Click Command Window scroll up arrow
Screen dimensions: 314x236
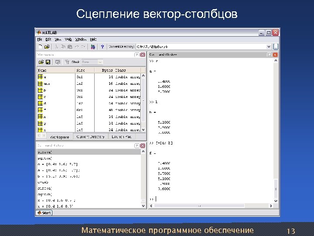tap(276, 60)
